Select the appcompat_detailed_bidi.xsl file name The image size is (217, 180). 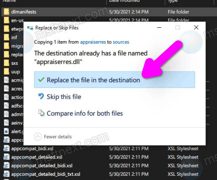coord(42,166)
